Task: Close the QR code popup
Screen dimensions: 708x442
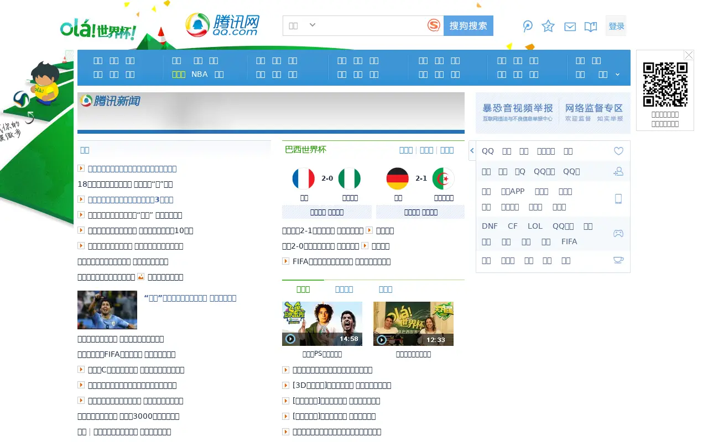Action: pos(689,55)
